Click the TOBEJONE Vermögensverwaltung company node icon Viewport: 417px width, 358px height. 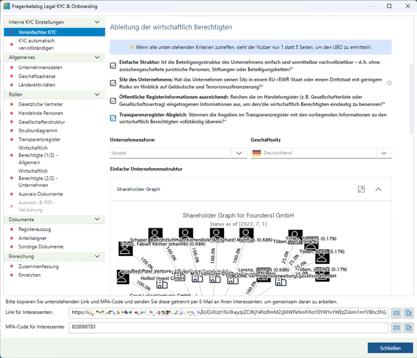281,282
